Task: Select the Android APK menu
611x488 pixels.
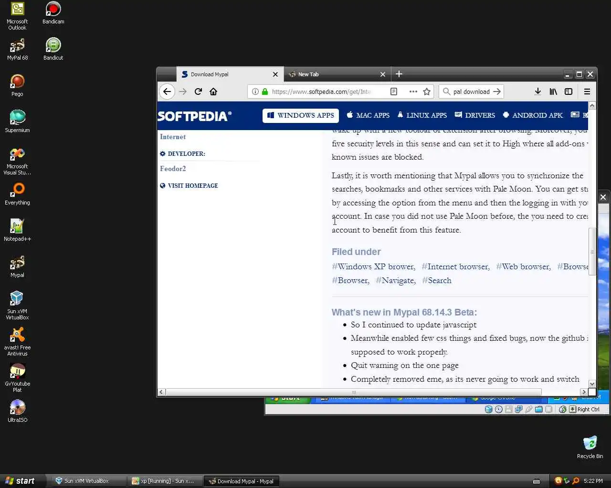Action: pos(533,115)
